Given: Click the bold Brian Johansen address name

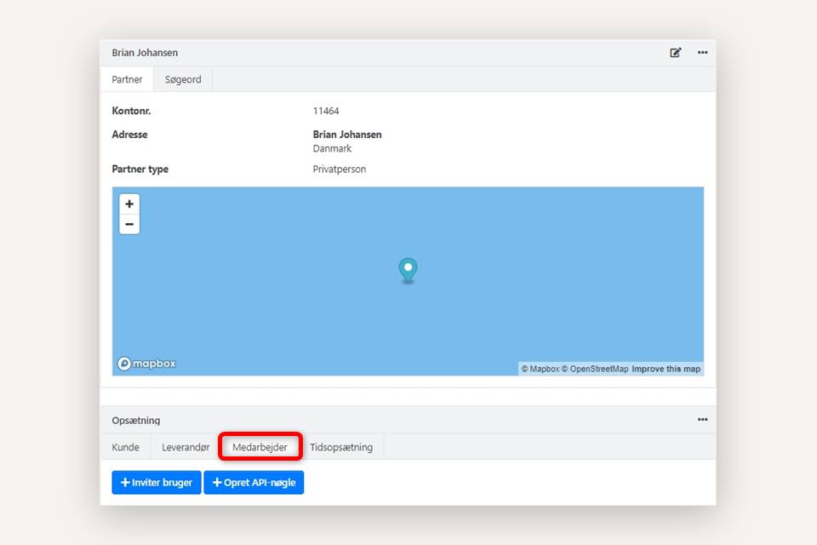Looking at the screenshot, I should (x=347, y=135).
